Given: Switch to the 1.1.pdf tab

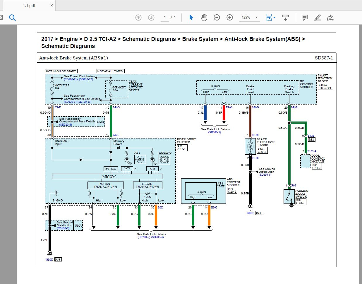Looking at the screenshot, I should pyautogui.click(x=29, y=6).
